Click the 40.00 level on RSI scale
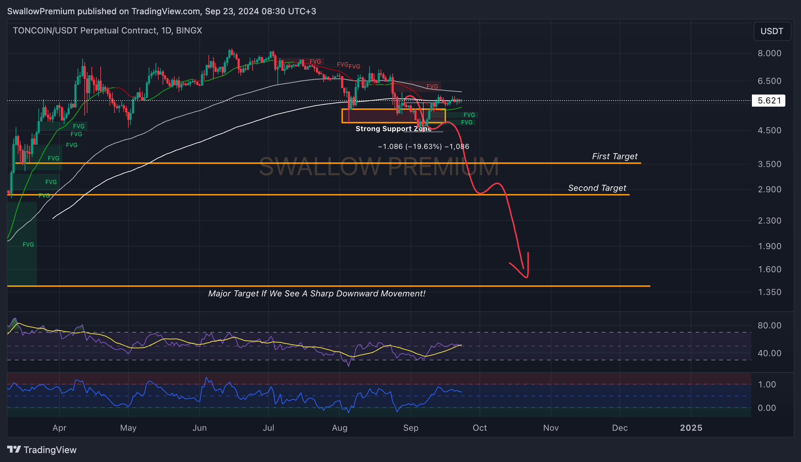This screenshot has height=462, width=801. [x=769, y=353]
